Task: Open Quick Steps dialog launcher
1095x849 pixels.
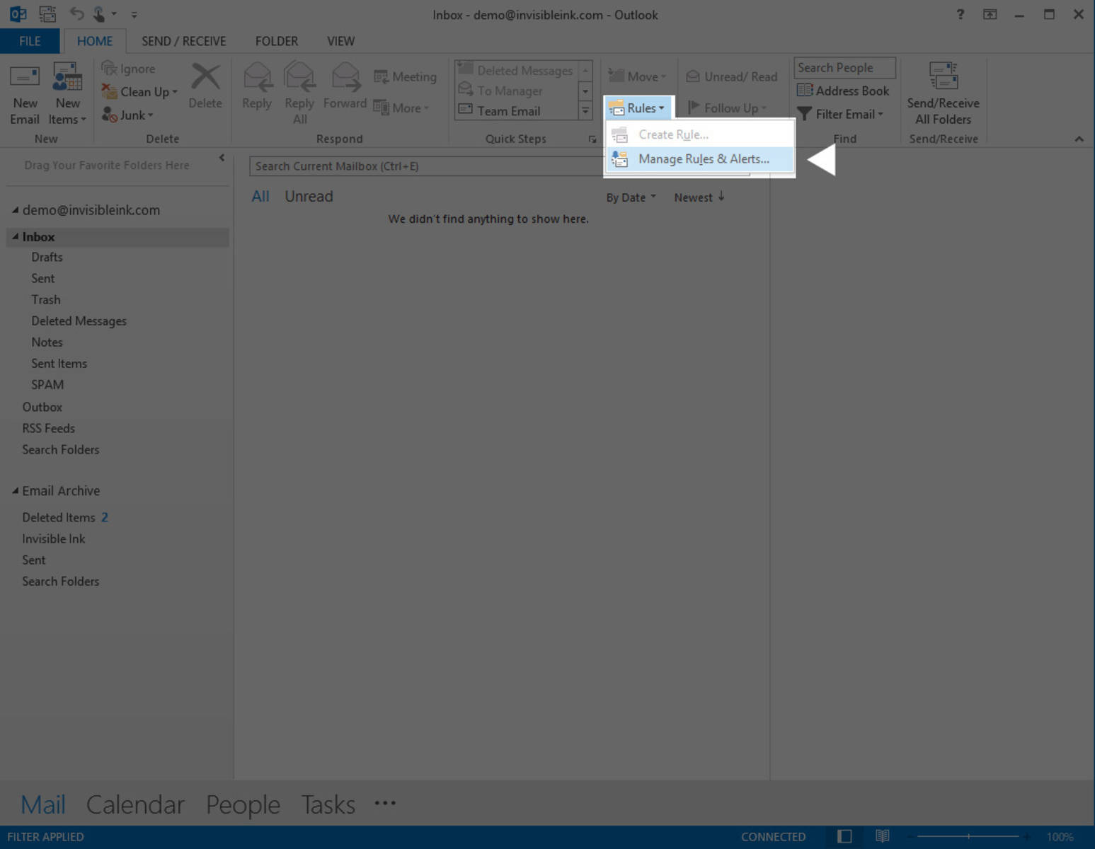Action: [592, 139]
